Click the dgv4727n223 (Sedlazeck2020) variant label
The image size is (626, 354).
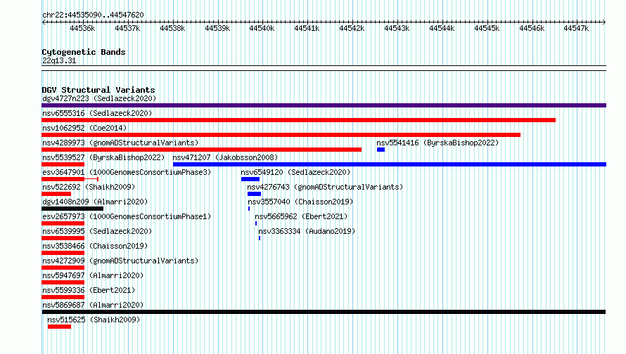(x=99, y=98)
